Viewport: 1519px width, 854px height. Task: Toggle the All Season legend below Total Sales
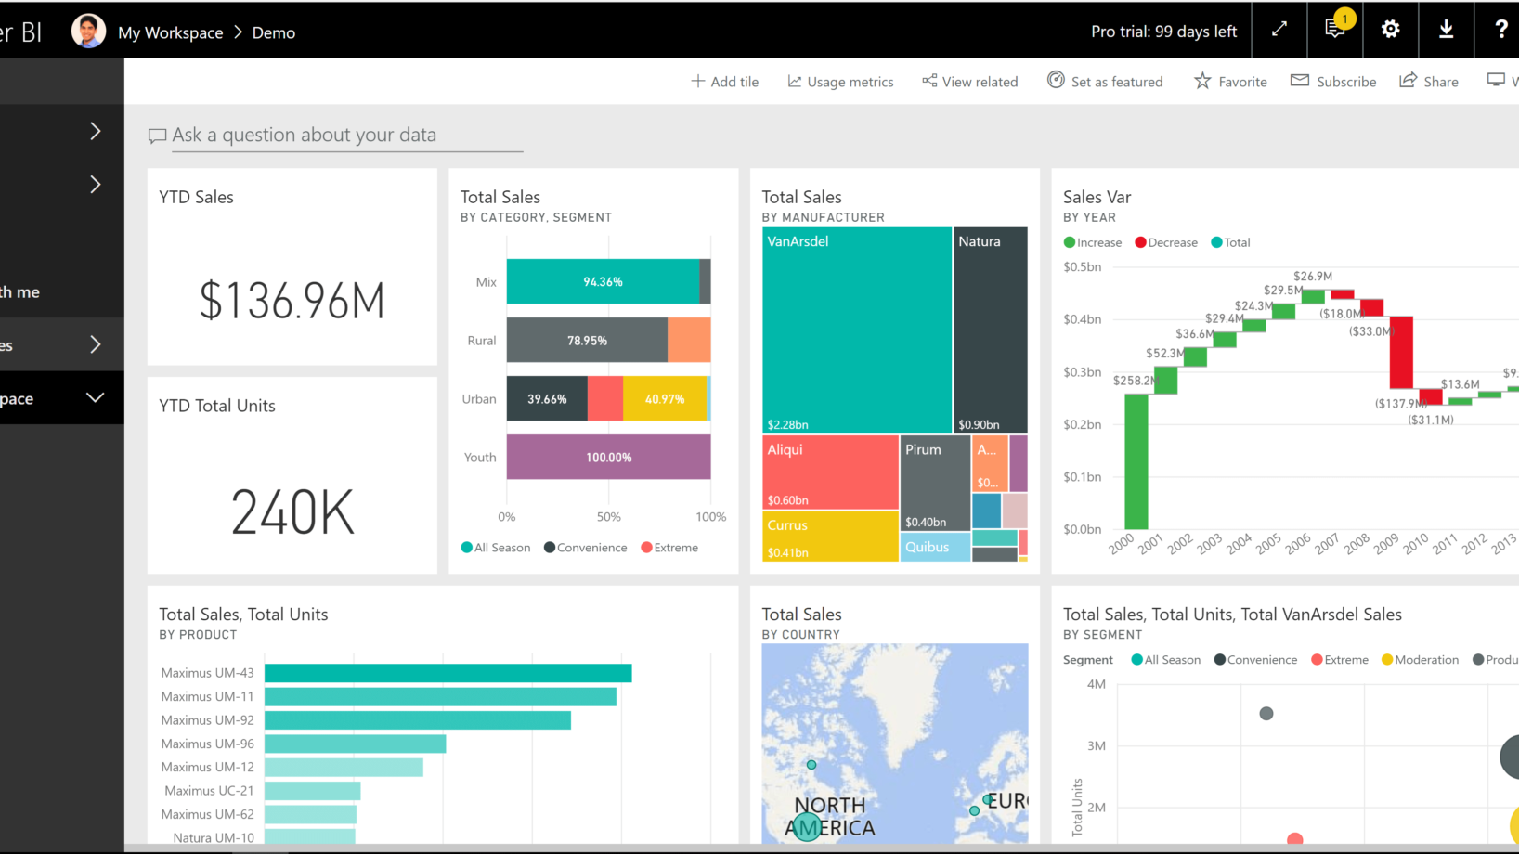495,547
